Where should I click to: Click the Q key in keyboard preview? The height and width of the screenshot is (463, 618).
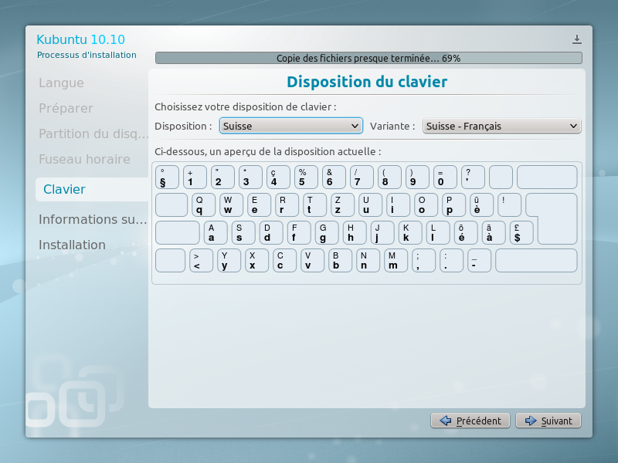pos(201,204)
